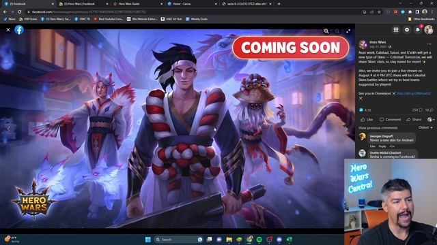Screen dimensions: 437x245
Task: Open the Hero Wars page avatar
Action: click(363, 44)
